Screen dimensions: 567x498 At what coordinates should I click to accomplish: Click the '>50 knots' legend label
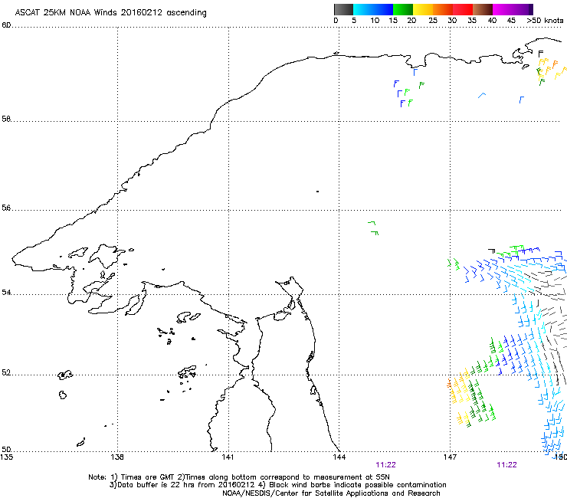click(x=545, y=21)
